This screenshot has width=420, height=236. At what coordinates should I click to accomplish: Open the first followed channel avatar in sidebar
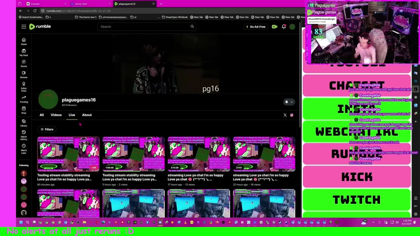[24, 173]
